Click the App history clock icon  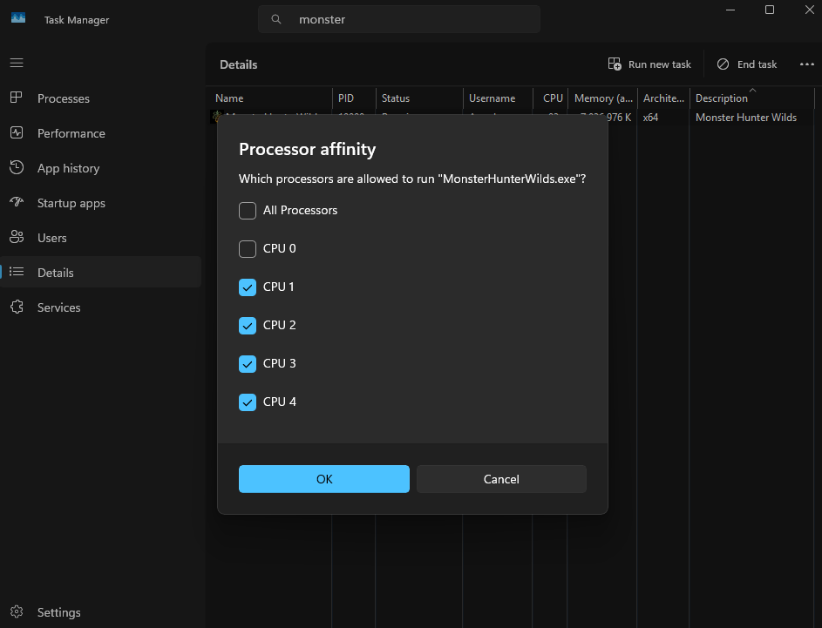(x=17, y=168)
